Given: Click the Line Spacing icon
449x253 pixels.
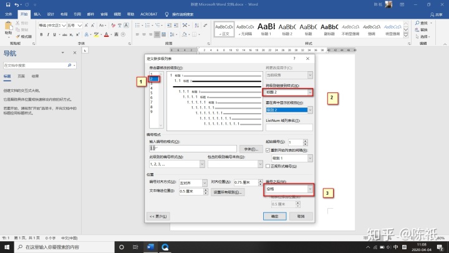Looking at the screenshot, I should [172, 34].
